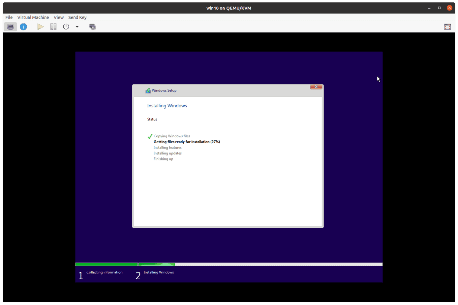Click 'win10 on QEMU/KVM' window title

[229, 8]
